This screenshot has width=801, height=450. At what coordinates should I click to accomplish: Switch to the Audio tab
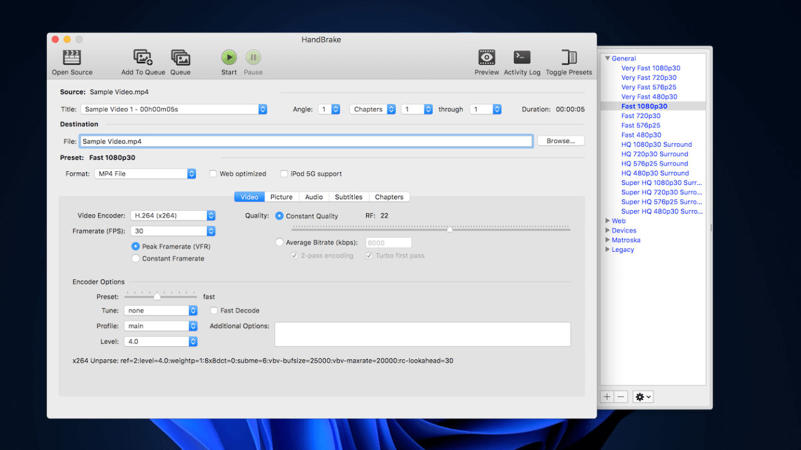(314, 197)
